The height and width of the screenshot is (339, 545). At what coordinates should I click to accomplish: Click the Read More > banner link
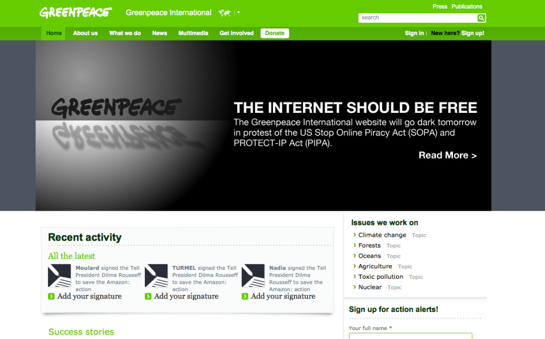click(x=447, y=155)
